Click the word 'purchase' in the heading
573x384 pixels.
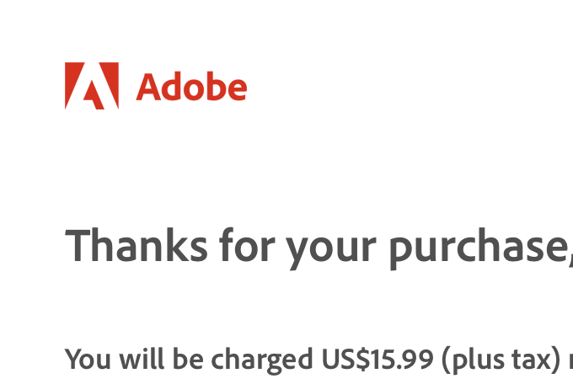tap(478, 249)
